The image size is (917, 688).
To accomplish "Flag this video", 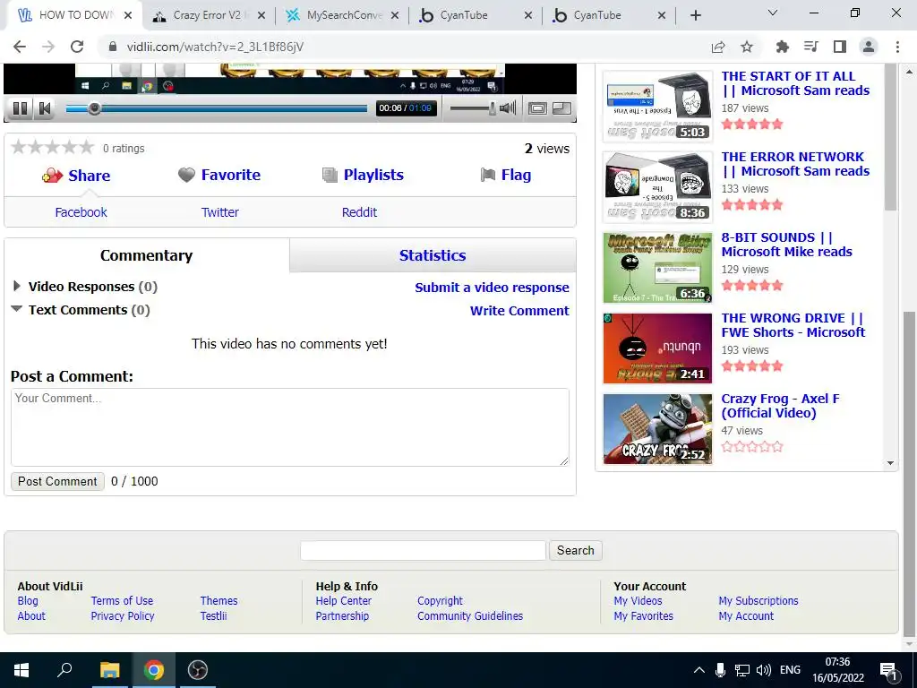I will click(506, 175).
